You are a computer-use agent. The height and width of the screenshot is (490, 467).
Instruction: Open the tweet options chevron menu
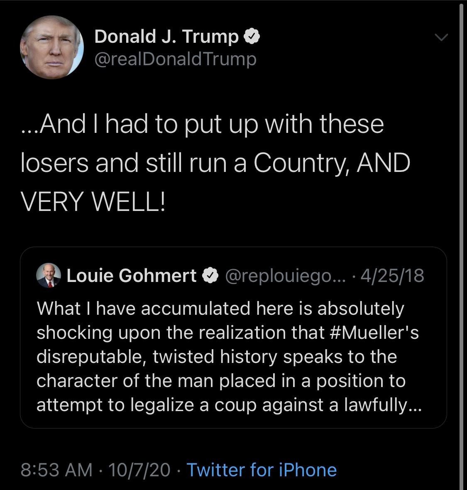[x=441, y=37]
